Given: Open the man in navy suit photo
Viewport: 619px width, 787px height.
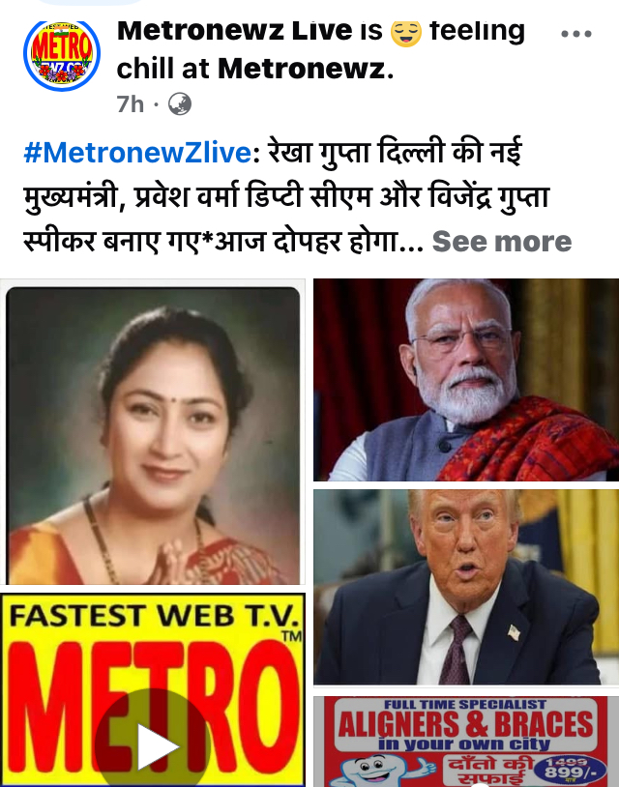Looking at the screenshot, I should (466, 587).
